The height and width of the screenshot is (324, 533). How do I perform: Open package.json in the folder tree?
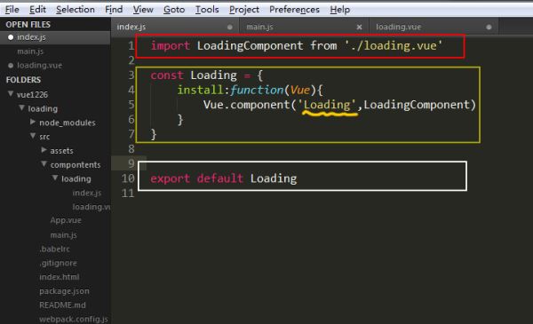click(64, 291)
